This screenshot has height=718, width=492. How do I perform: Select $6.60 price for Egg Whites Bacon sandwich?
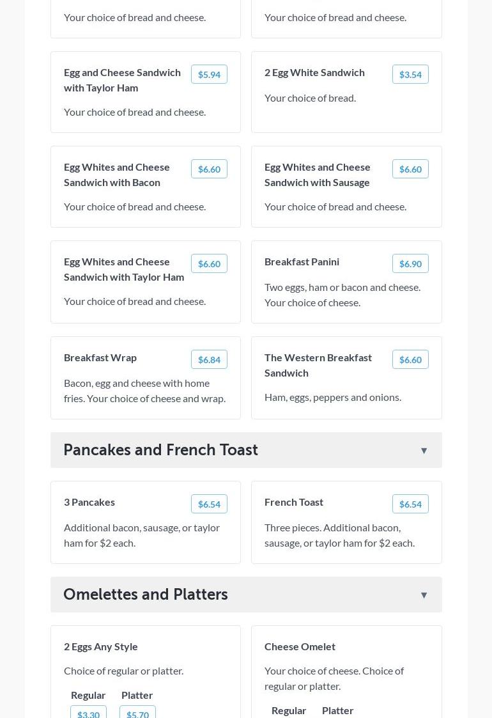click(209, 169)
